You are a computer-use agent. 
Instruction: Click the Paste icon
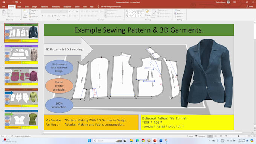4,12
